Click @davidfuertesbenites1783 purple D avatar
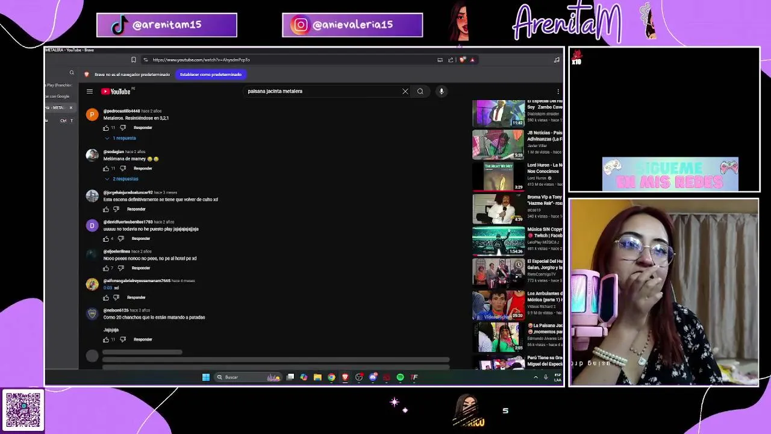Screen dimensions: 771x434 tap(92, 225)
